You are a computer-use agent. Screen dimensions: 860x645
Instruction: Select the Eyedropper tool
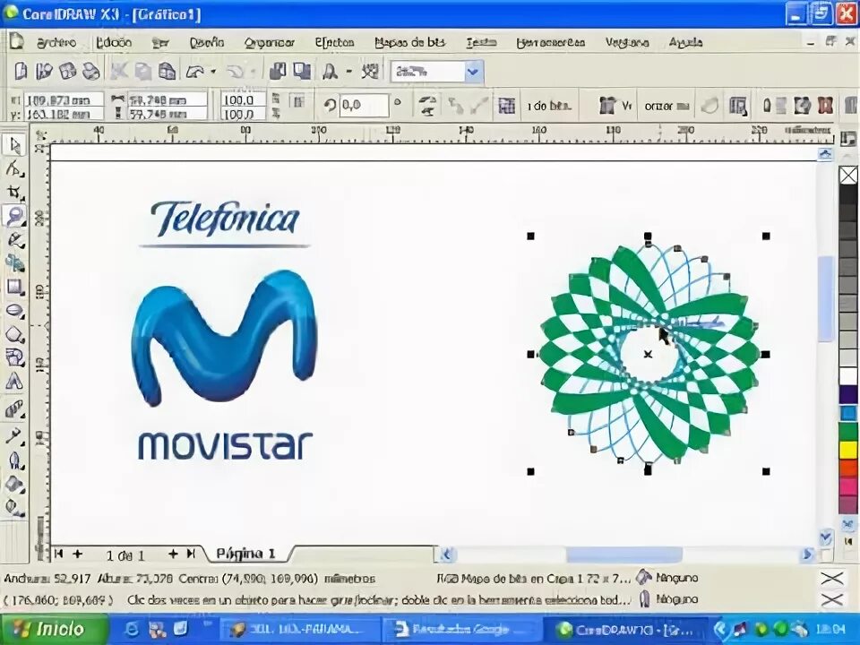(x=14, y=436)
